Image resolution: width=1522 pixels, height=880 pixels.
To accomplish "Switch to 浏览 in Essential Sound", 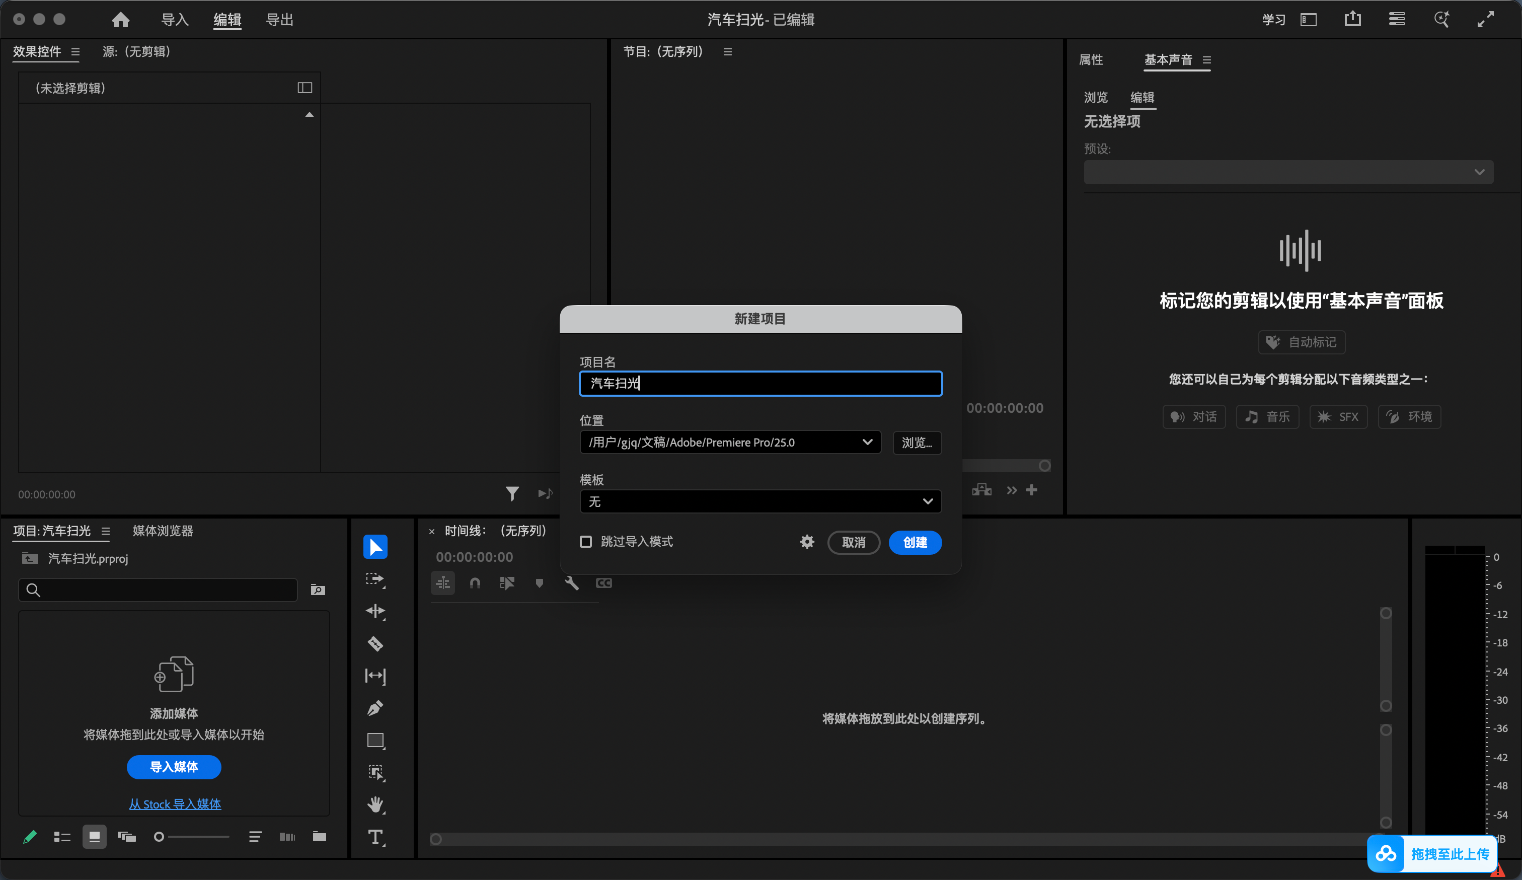I will tap(1096, 97).
